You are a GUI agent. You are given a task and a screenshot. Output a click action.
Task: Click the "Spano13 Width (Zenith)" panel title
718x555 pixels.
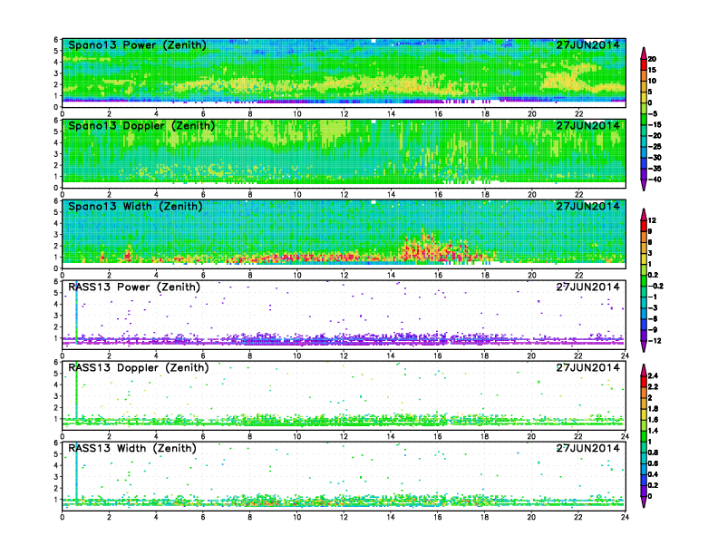[x=135, y=207]
